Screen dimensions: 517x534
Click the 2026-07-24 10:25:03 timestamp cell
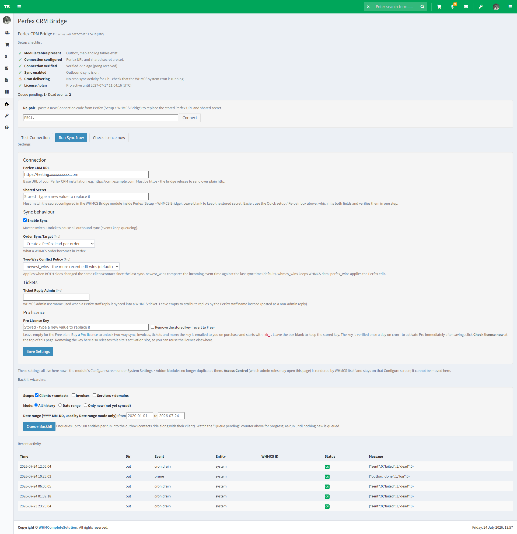[36, 476]
